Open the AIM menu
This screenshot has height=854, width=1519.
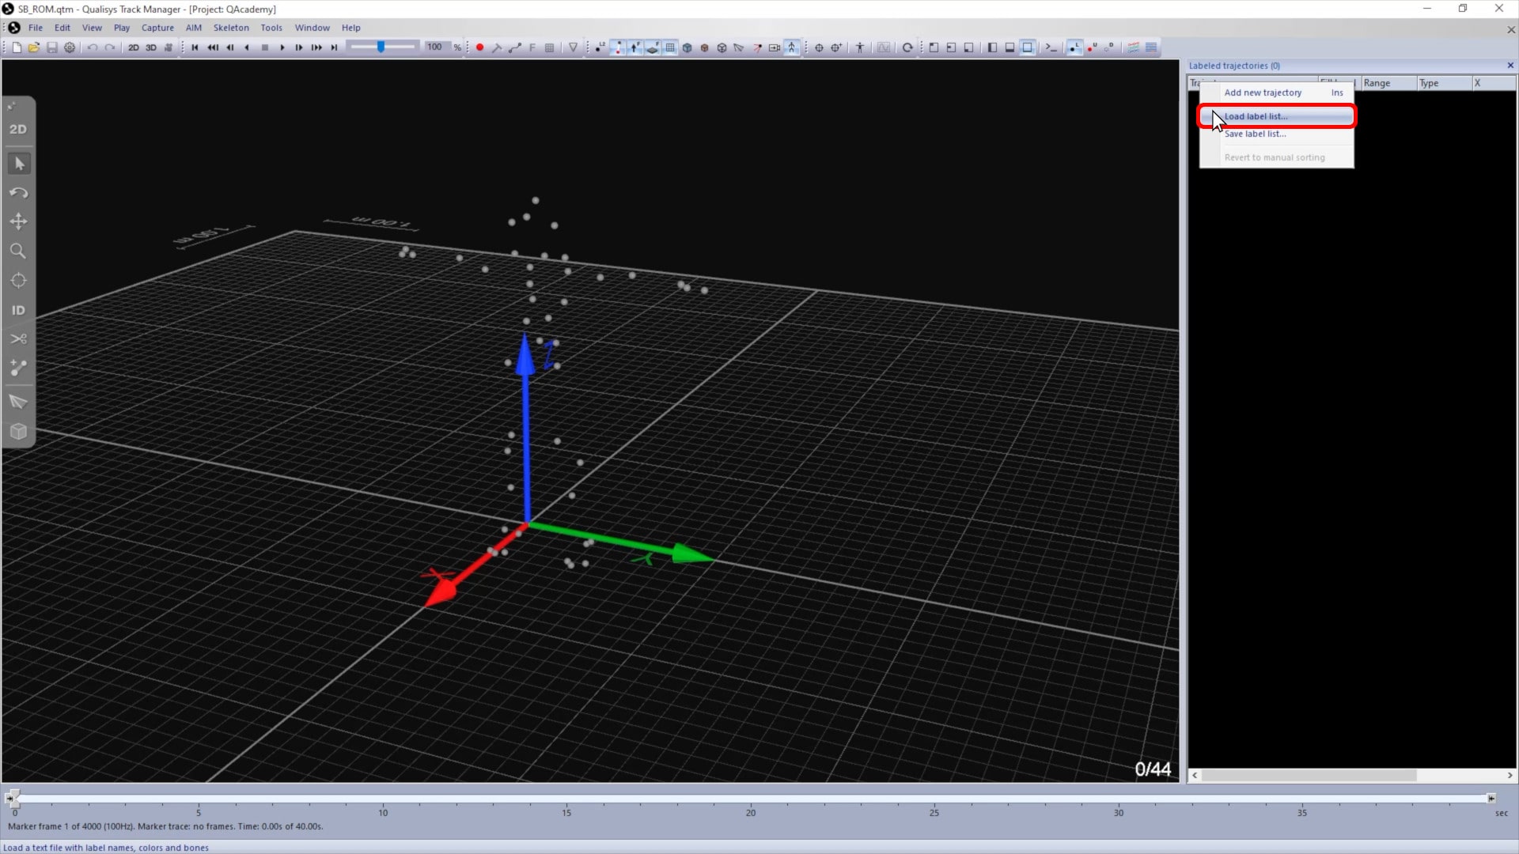pyautogui.click(x=193, y=28)
